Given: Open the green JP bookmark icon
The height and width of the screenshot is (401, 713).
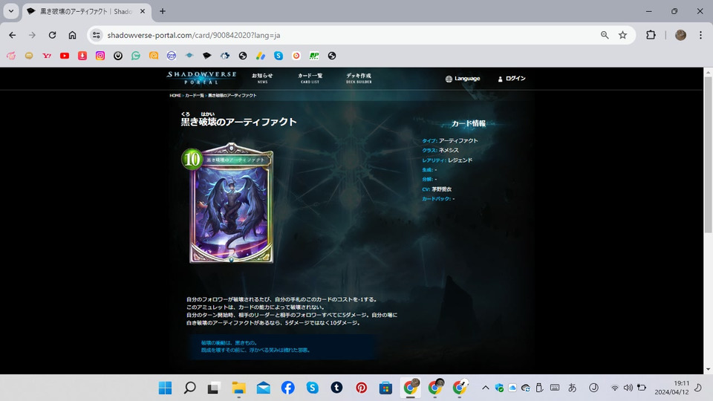Looking at the screenshot, I should pos(314,56).
